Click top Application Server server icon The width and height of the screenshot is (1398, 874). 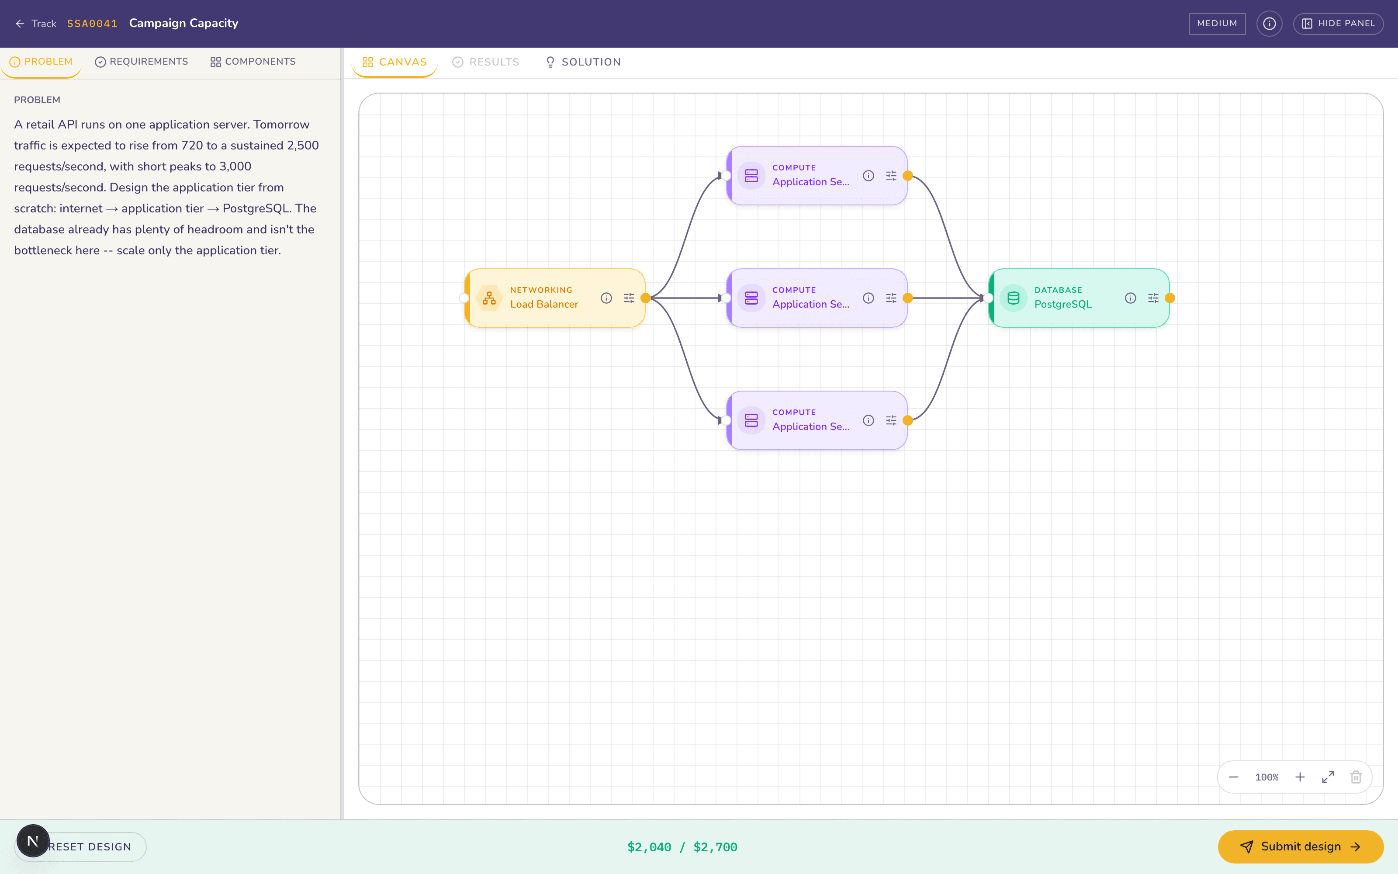pyautogui.click(x=751, y=176)
